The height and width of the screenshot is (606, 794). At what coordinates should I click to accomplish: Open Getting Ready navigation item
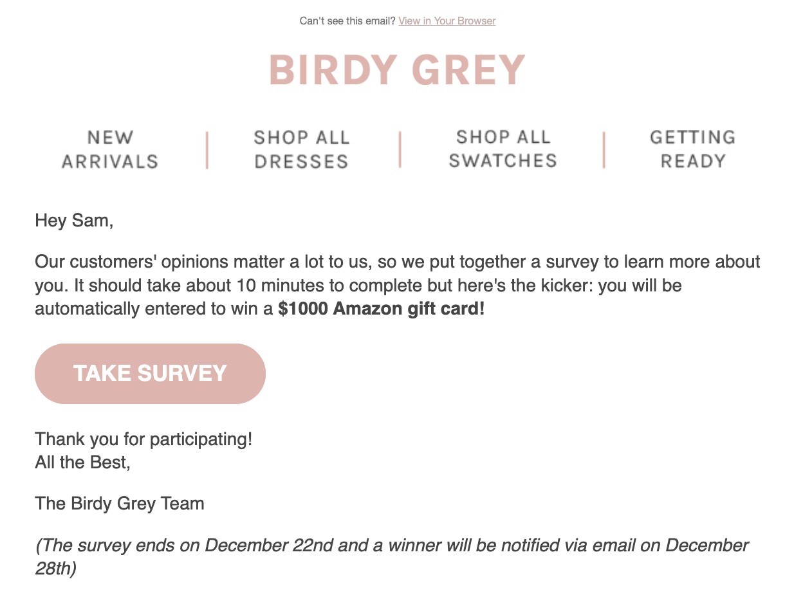pyautogui.click(x=693, y=149)
